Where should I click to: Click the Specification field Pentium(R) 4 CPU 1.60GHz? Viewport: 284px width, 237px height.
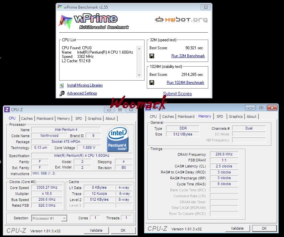tap(82, 156)
